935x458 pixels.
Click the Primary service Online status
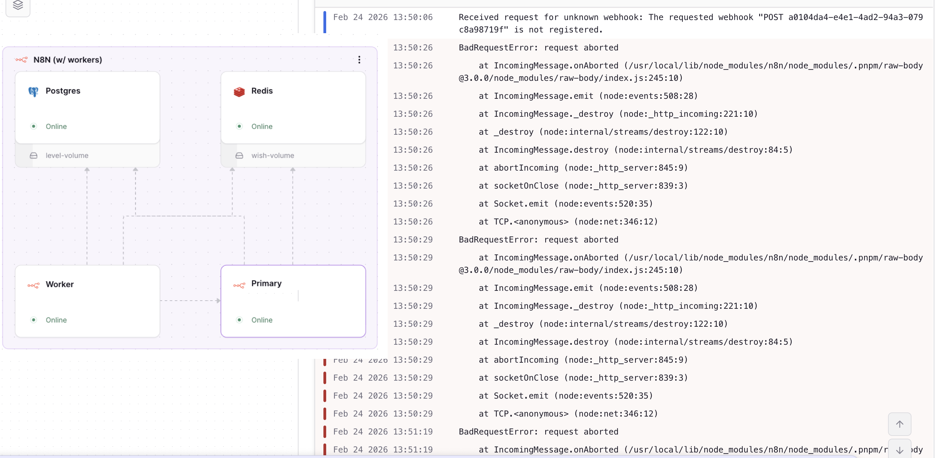261,320
